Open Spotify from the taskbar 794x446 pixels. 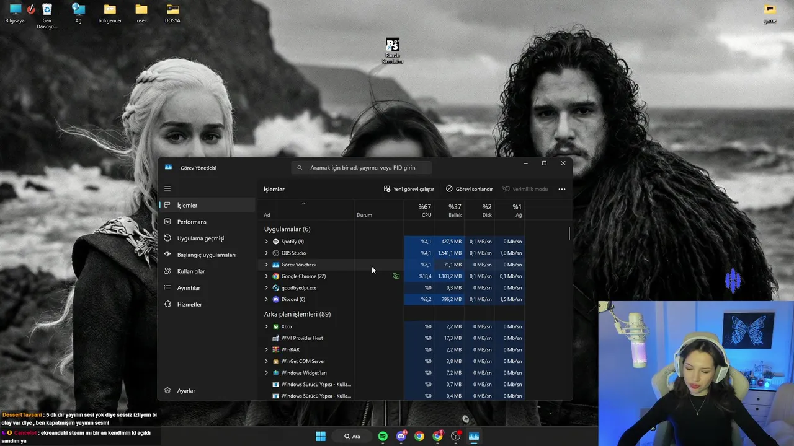383,436
